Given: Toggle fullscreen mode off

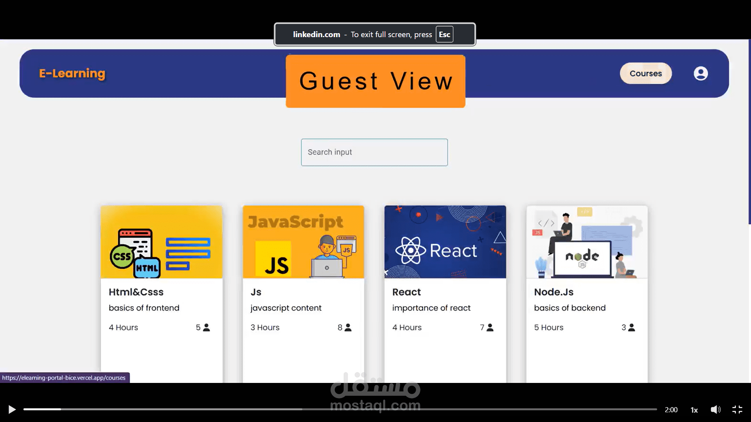Looking at the screenshot, I should click(x=737, y=409).
